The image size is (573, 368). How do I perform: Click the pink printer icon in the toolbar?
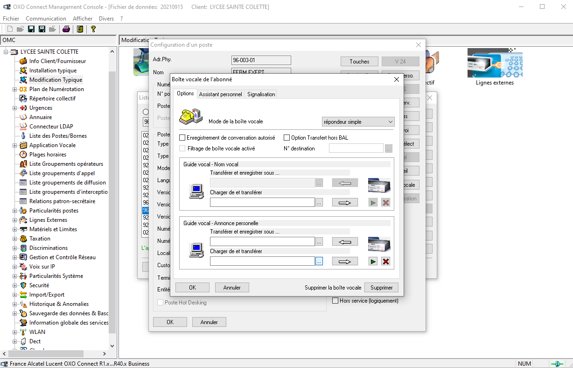pyautogui.click(x=66, y=29)
